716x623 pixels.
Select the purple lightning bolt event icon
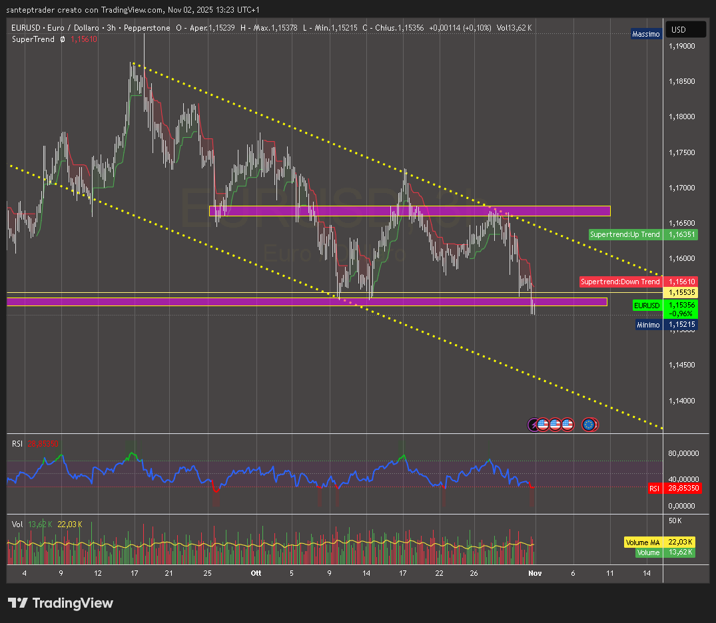[x=534, y=424]
